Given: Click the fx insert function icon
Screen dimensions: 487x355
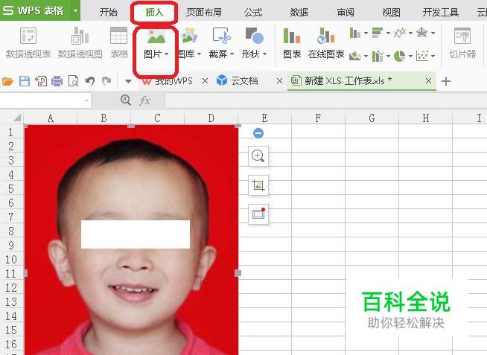Looking at the screenshot, I should [144, 100].
